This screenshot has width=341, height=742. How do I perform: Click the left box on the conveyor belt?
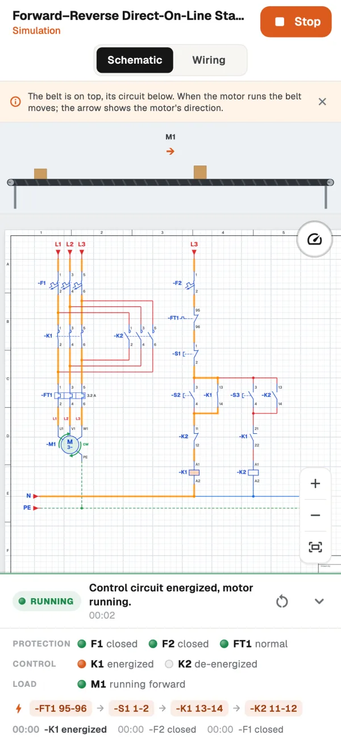pos(40,174)
